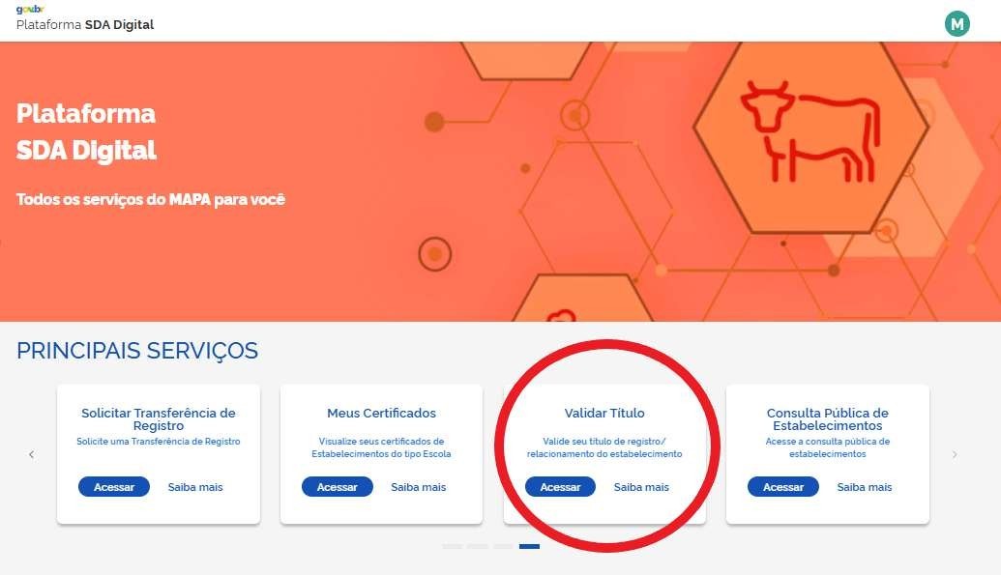Select the active fourth carousel page indicator

pos(529,546)
